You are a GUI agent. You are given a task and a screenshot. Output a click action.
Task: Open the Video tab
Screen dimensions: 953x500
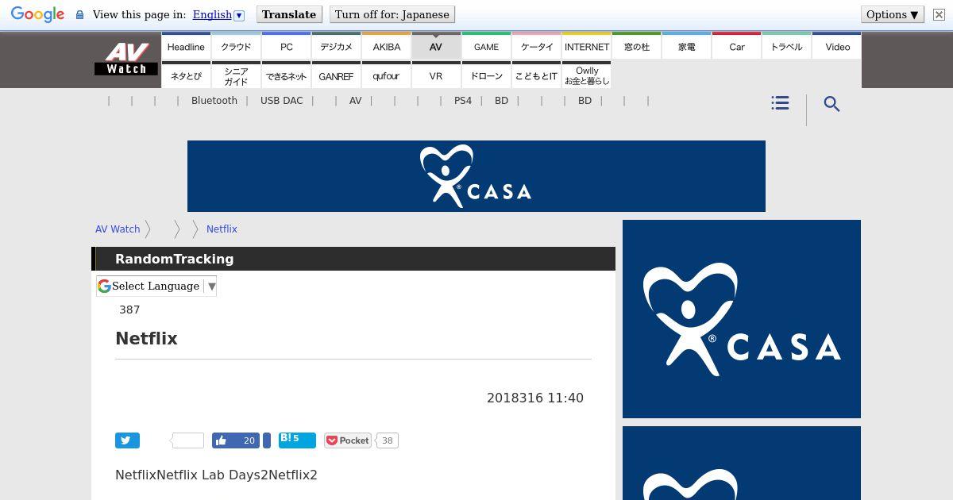(x=837, y=46)
